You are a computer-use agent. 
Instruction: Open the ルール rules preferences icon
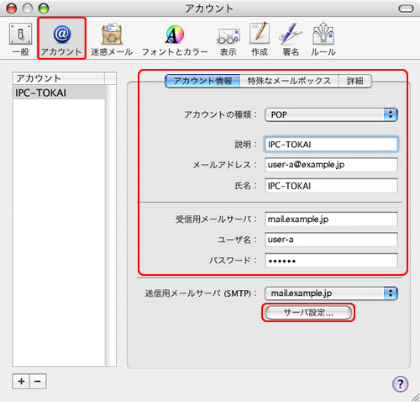point(323,40)
